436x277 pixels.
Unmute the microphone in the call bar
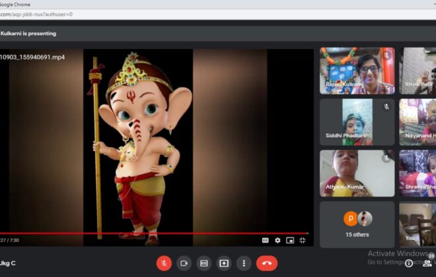[164, 263]
